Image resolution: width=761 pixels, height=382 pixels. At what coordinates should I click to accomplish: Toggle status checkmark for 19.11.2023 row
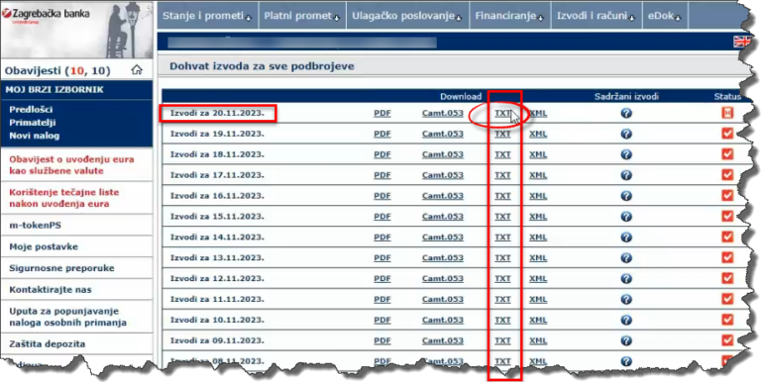727,134
